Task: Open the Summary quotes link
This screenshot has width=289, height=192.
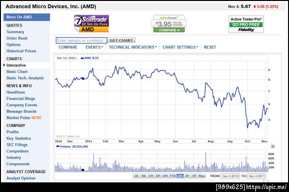Action: point(15,32)
